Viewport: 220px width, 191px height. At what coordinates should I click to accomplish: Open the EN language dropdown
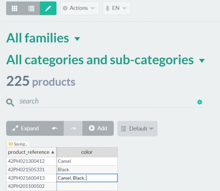coord(117,8)
